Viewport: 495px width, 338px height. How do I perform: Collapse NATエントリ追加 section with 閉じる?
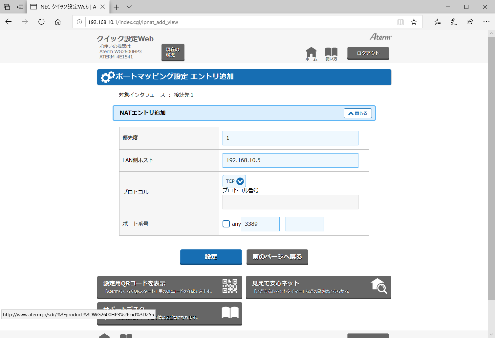(357, 113)
